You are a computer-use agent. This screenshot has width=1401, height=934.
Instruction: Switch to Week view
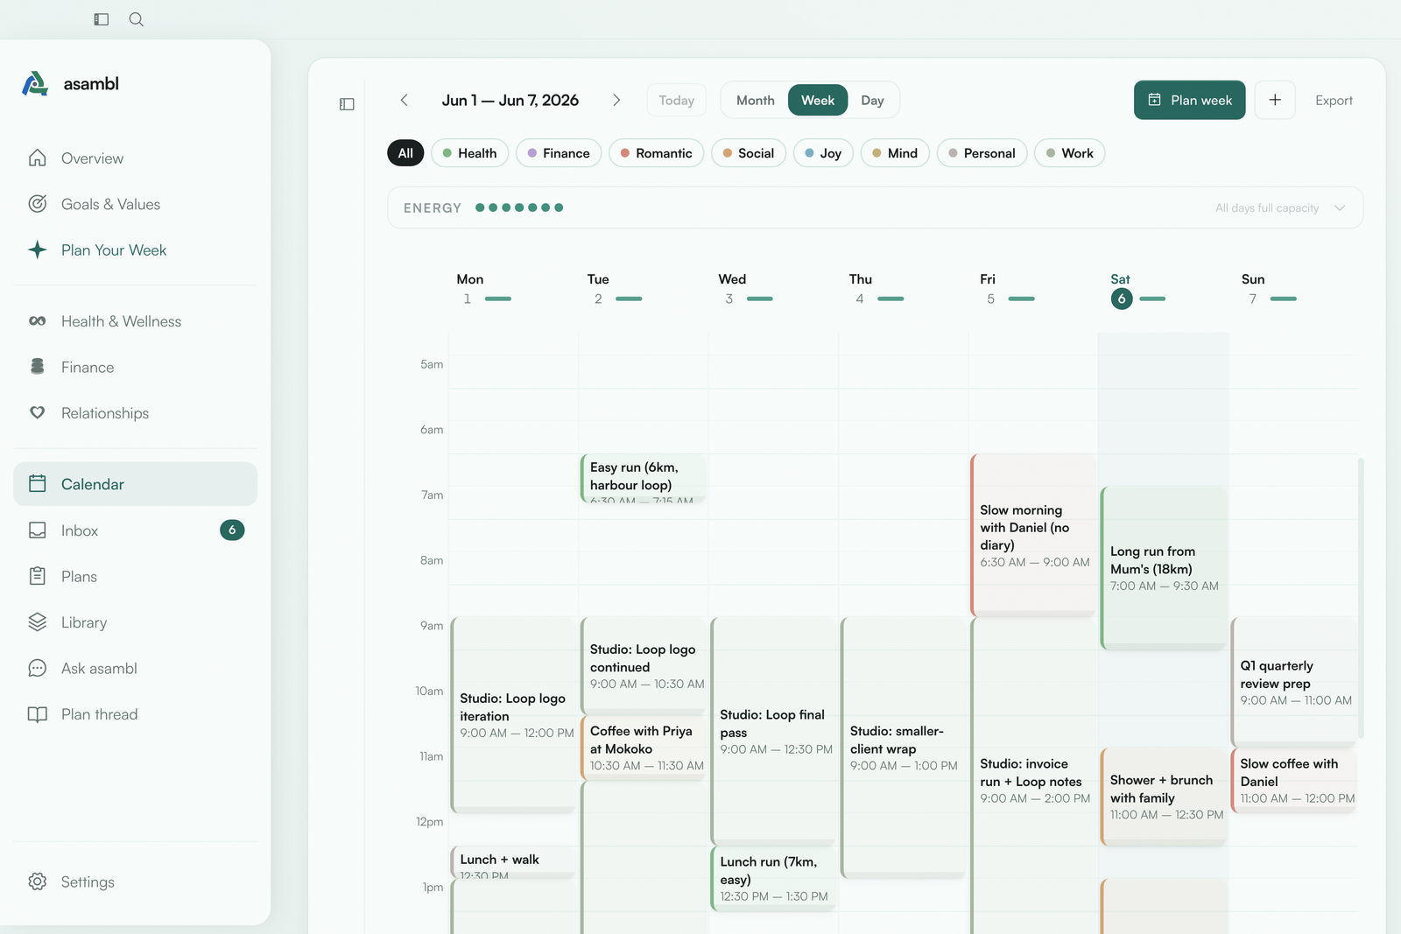[x=818, y=101]
